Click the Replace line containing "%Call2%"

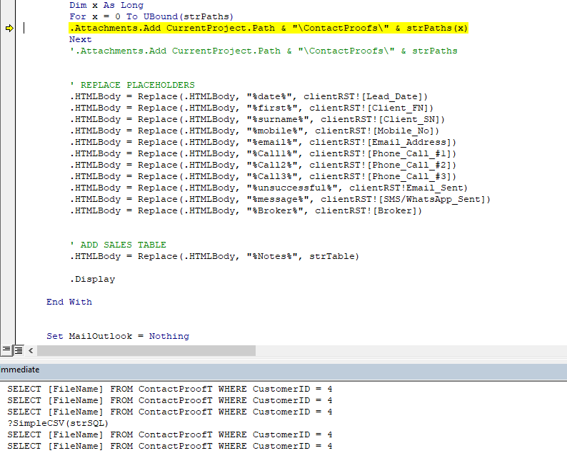point(263,165)
